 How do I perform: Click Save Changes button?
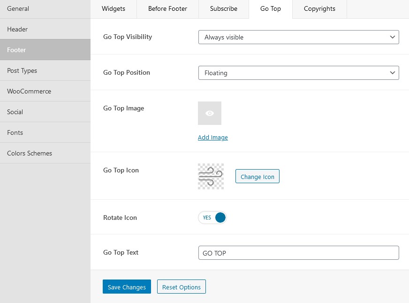[127, 287]
